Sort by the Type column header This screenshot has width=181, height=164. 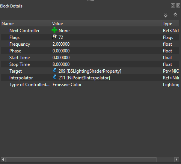170,24
